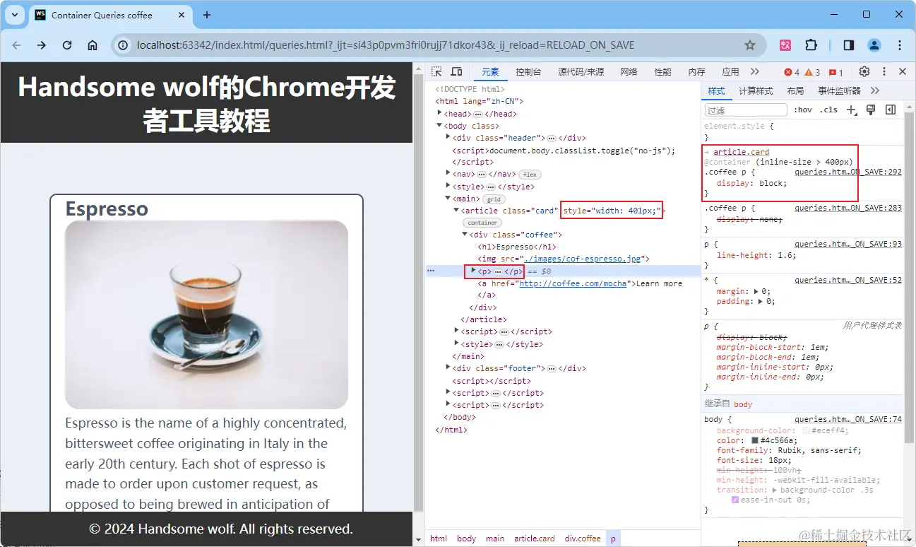Open Chrome three-dot menu

(x=900, y=45)
